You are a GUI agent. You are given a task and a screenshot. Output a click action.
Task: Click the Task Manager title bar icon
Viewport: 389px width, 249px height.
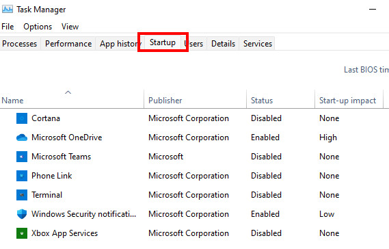pos(8,10)
